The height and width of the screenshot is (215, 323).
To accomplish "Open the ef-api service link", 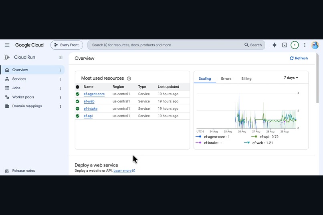I will 88,116.
